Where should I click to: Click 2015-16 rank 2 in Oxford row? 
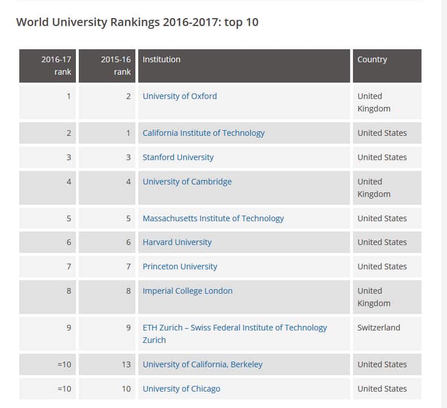coord(129,96)
